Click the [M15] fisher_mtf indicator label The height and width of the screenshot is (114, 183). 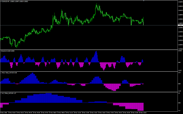coord(9,73)
